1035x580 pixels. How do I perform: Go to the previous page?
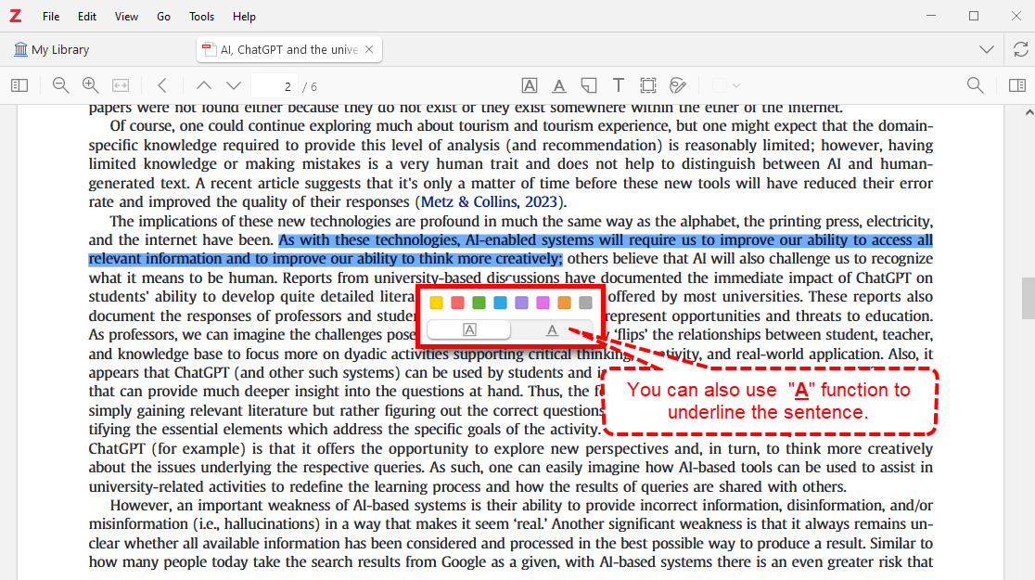[204, 85]
